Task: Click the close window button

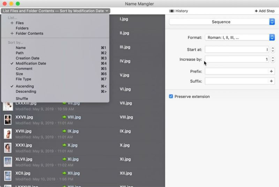Action: click(x=5, y=3)
